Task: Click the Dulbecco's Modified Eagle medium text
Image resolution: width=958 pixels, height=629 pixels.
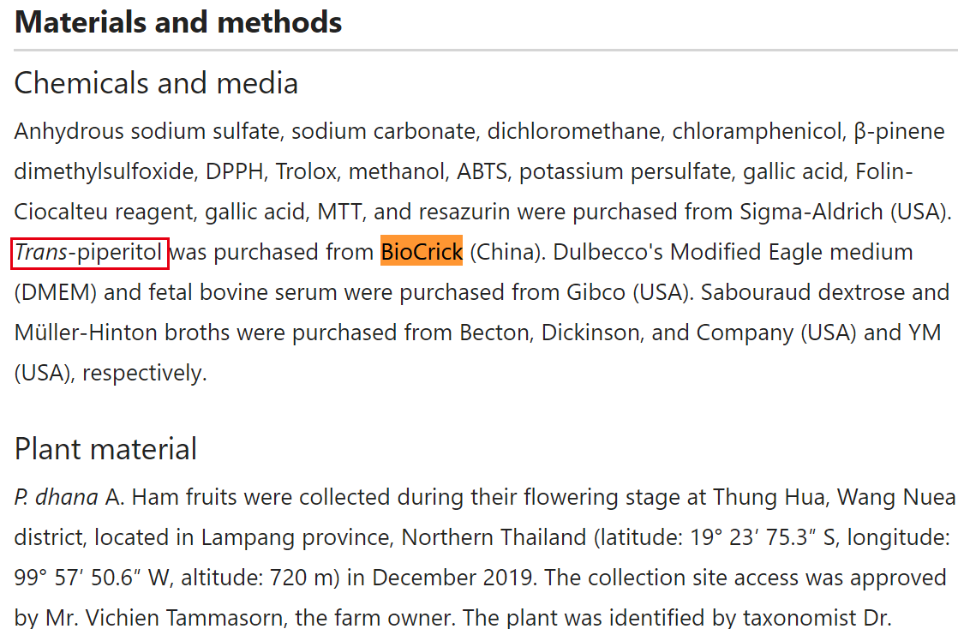Action: [x=733, y=253]
